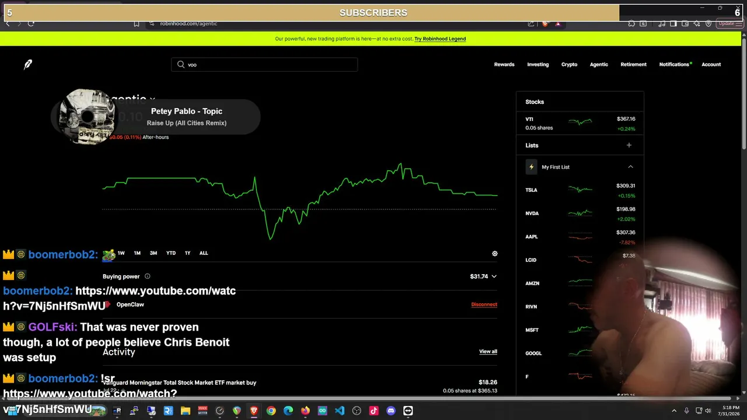
Task: Open Arduino IDE from taskbar
Action: [x=322, y=411]
